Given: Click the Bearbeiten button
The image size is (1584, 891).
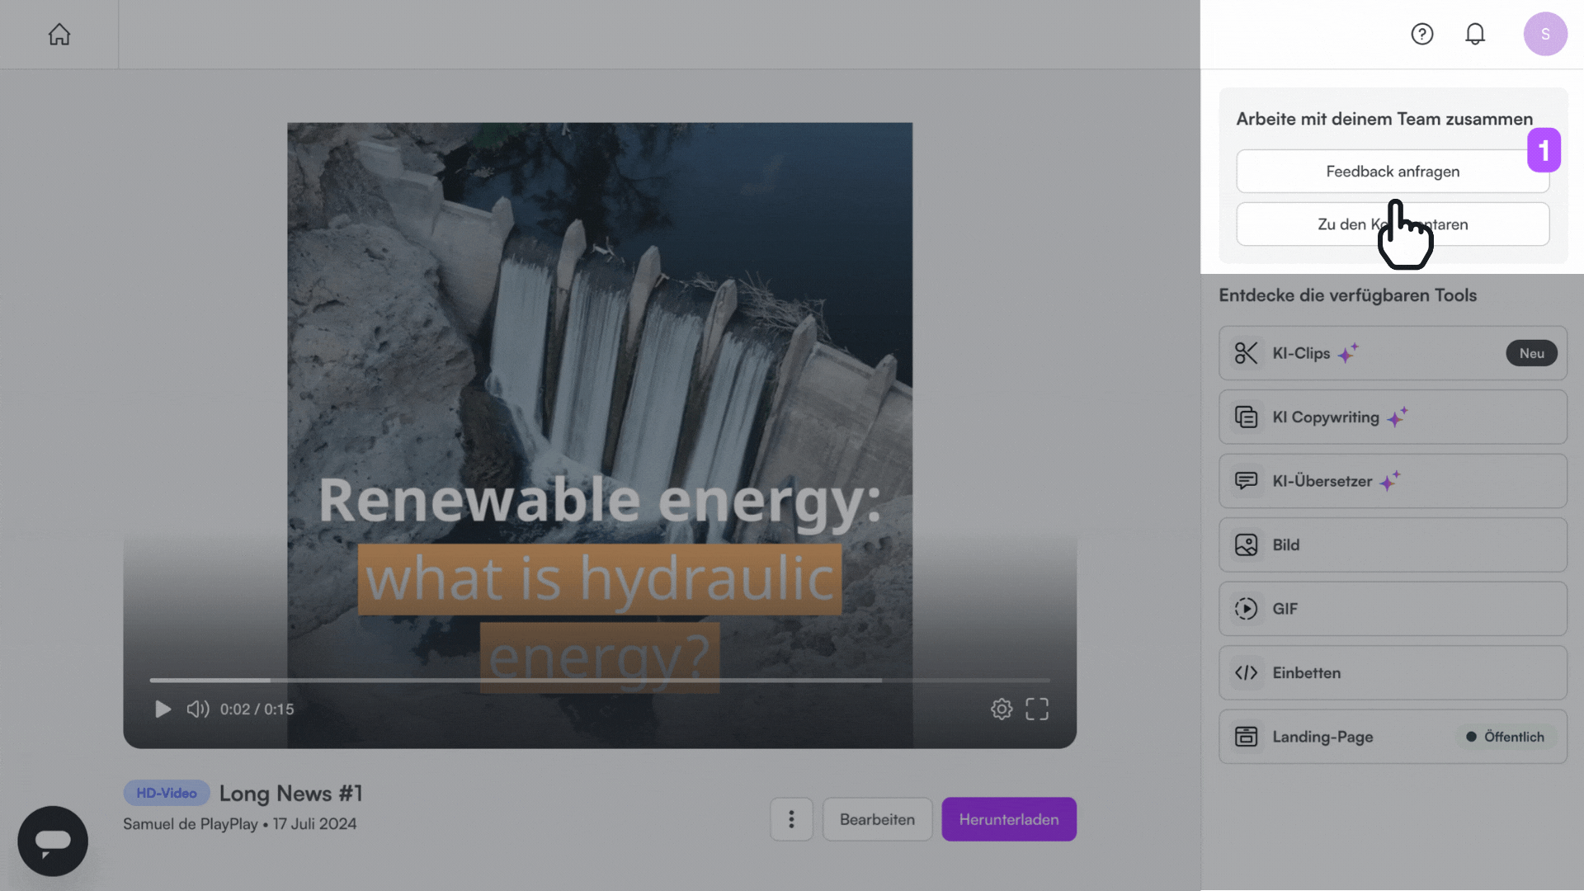Looking at the screenshot, I should (877, 819).
